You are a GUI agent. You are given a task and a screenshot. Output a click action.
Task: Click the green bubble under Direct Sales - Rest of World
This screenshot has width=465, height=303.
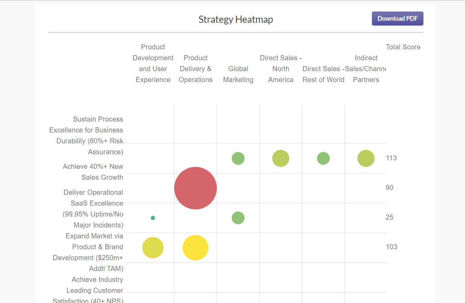point(323,158)
